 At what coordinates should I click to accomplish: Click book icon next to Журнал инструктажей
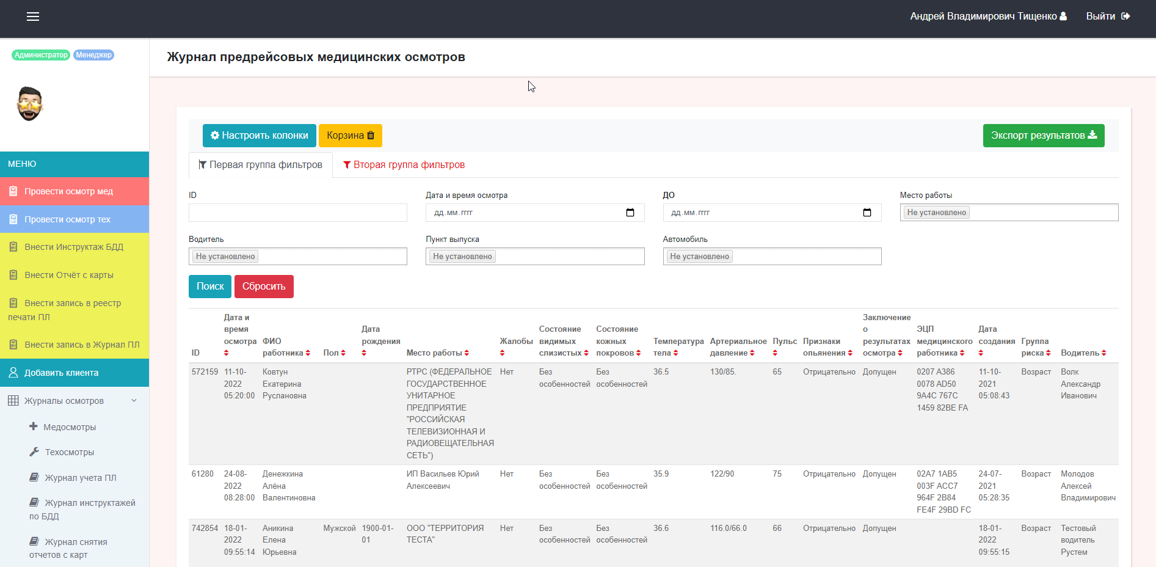coord(34,502)
